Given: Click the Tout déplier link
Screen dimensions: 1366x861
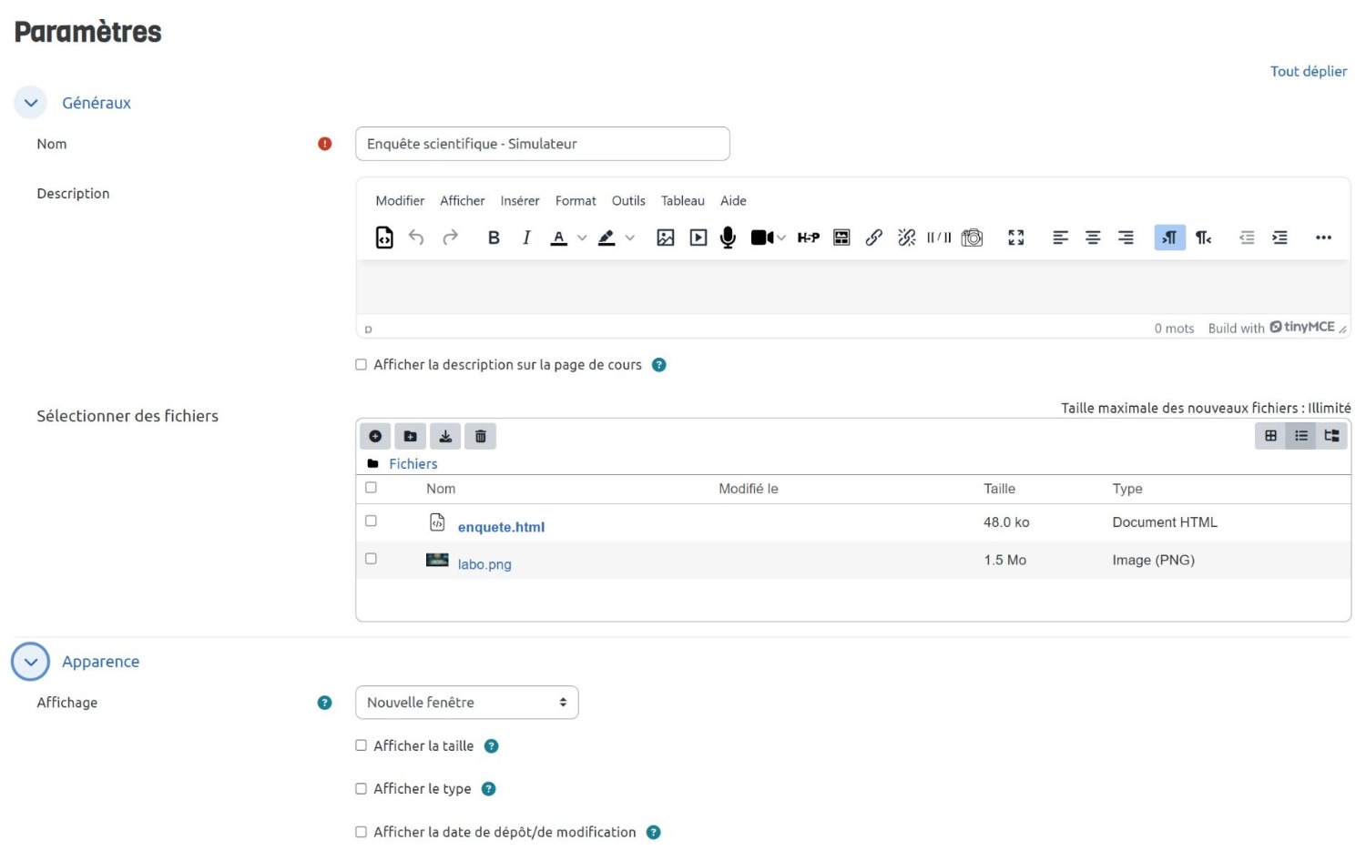Looking at the screenshot, I should [x=1308, y=71].
